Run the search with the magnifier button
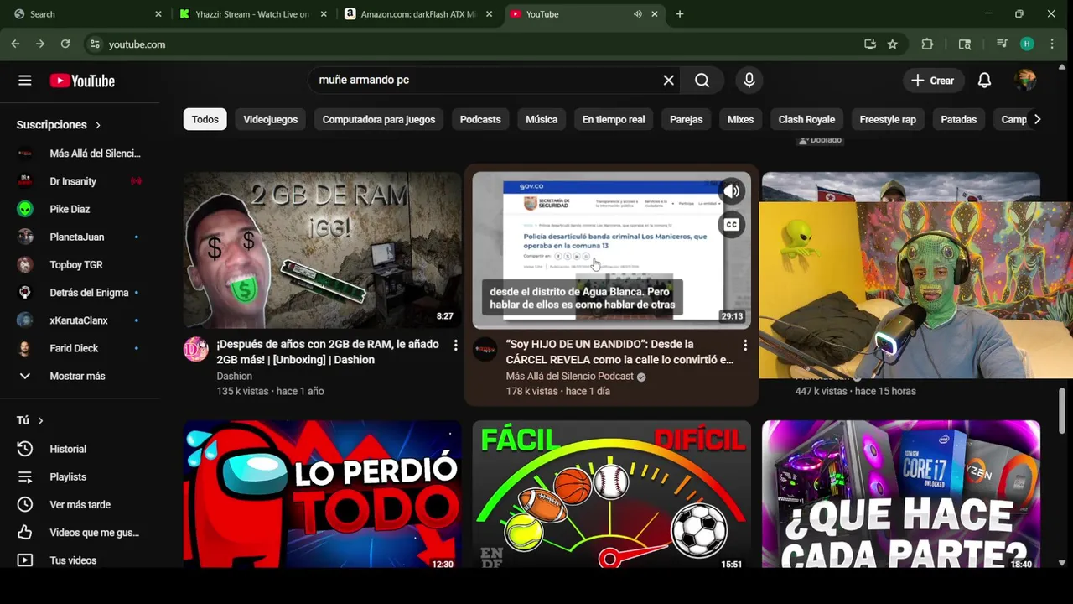This screenshot has height=604, width=1073. click(x=702, y=80)
